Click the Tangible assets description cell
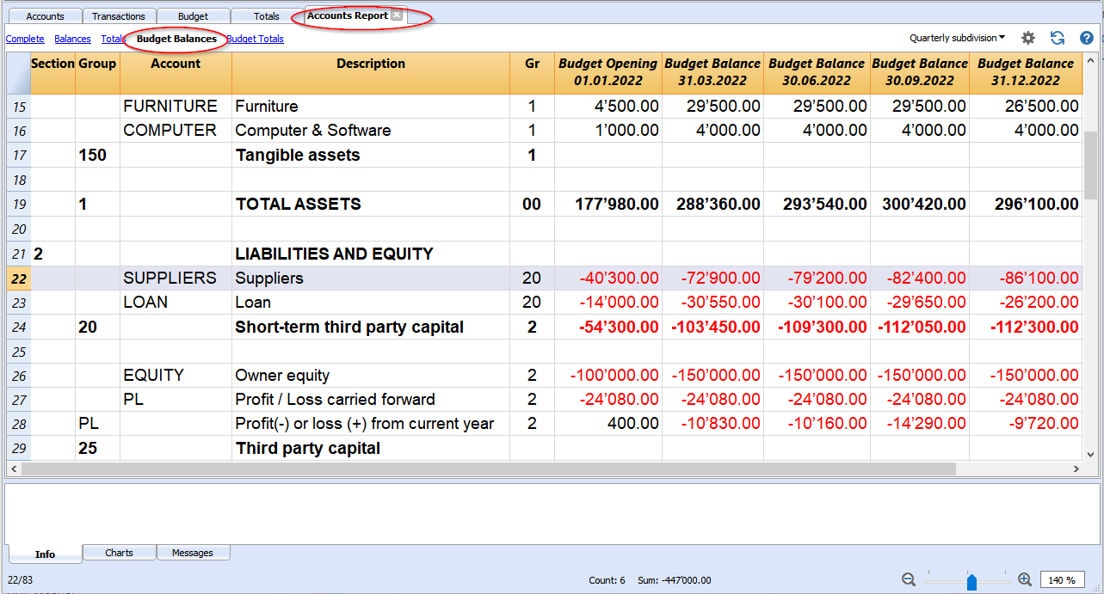The image size is (1104, 594). click(x=371, y=156)
